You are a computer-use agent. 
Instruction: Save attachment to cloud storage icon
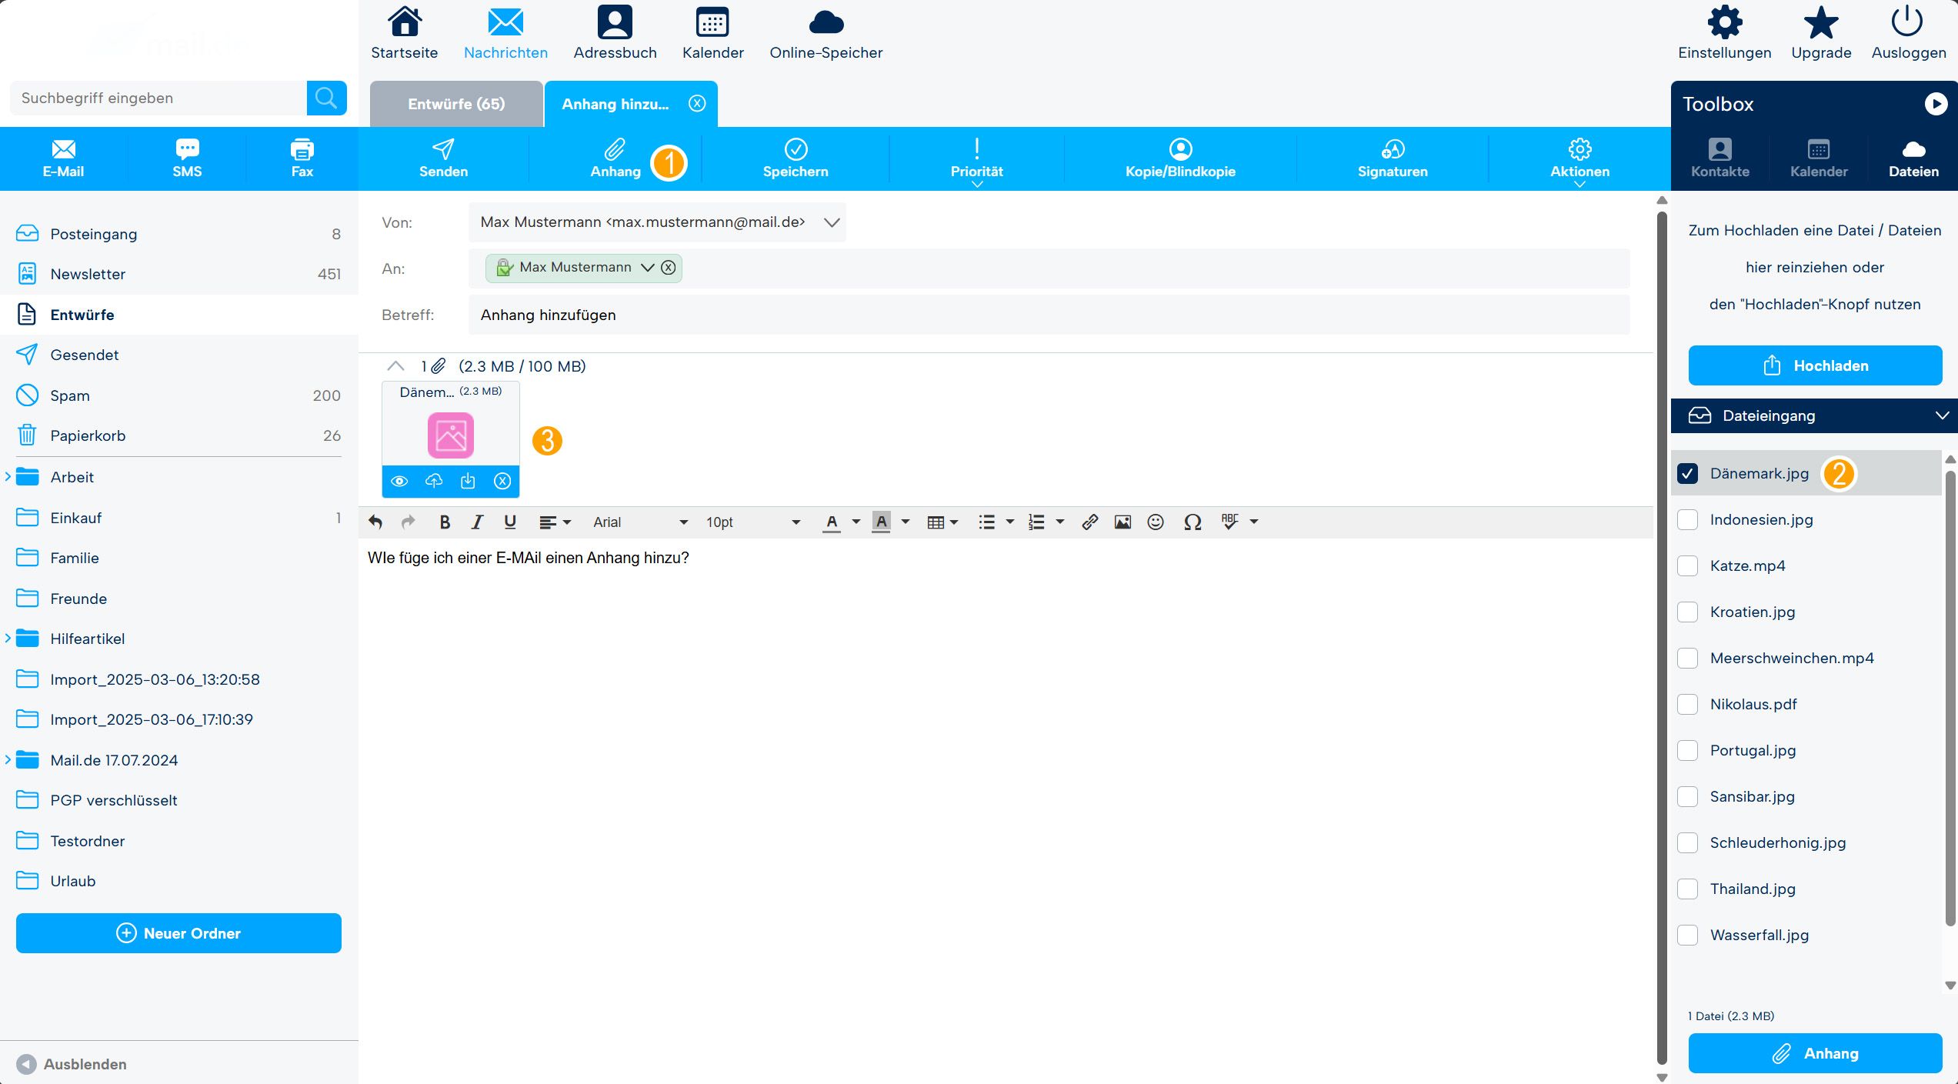click(x=434, y=482)
